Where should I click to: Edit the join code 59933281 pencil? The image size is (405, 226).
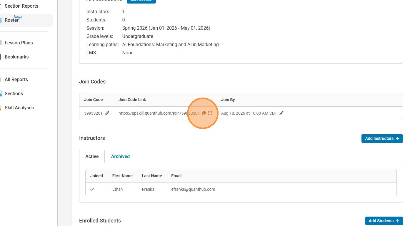[107, 113]
